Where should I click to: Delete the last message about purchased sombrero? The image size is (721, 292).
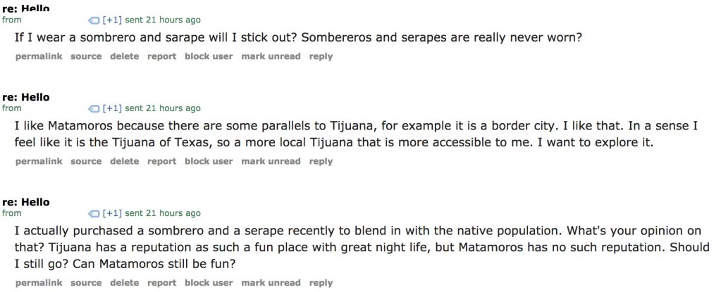(x=124, y=283)
